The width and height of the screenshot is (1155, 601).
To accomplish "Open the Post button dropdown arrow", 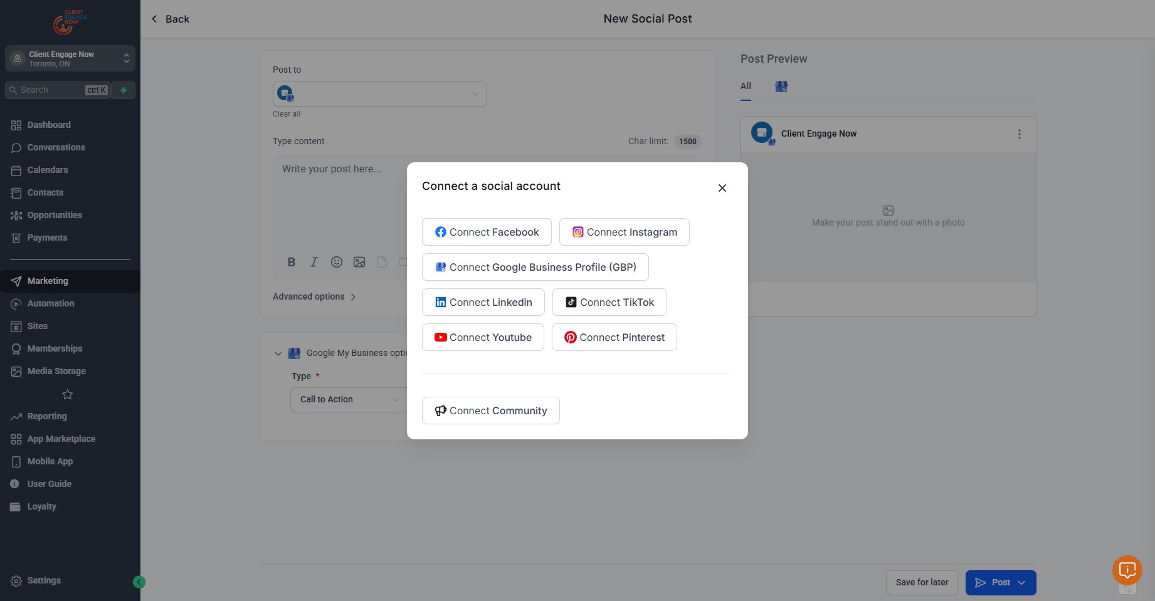I will [x=1021, y=583].
